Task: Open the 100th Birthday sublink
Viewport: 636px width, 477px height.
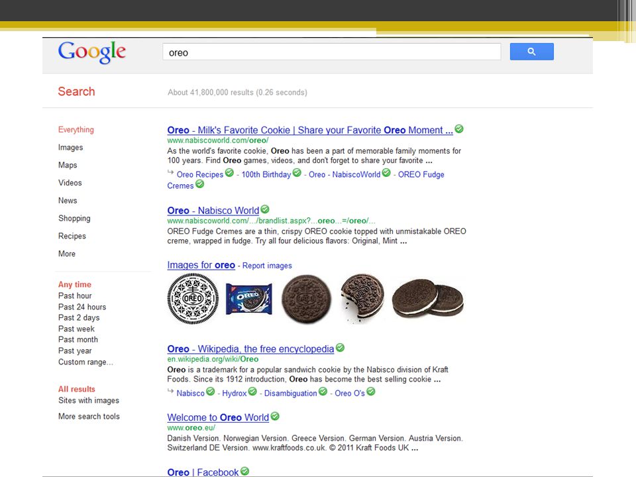Action: tap(266, 174)
